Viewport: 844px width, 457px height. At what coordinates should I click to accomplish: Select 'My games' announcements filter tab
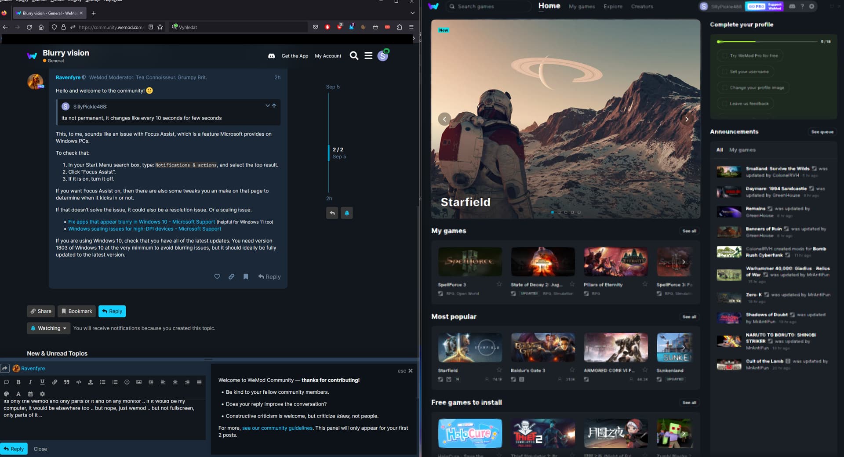coord(742,150)
